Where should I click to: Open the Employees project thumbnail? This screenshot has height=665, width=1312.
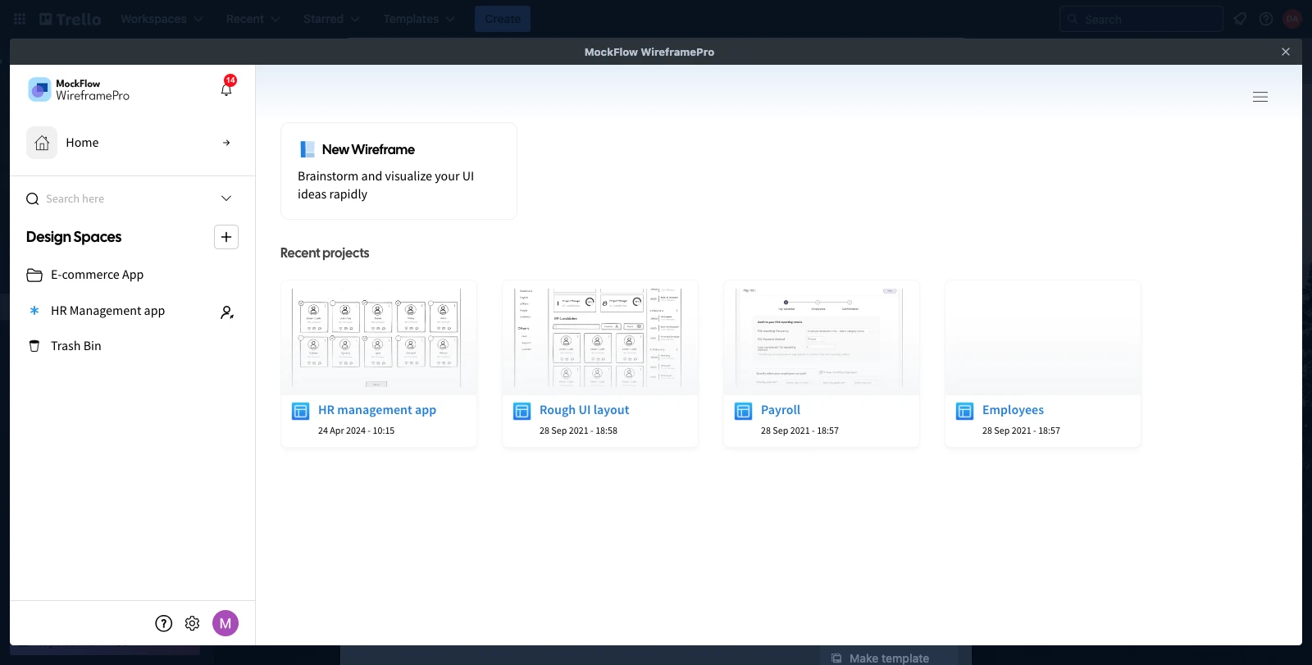click(x=1043, y=338)
